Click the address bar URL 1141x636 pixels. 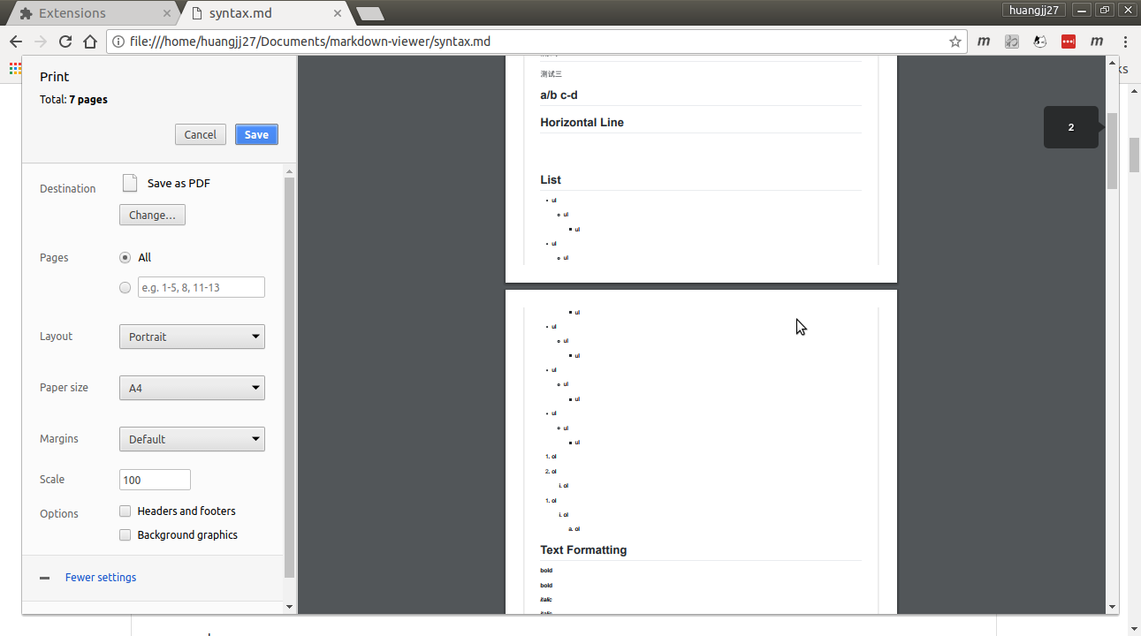point(309,42)
